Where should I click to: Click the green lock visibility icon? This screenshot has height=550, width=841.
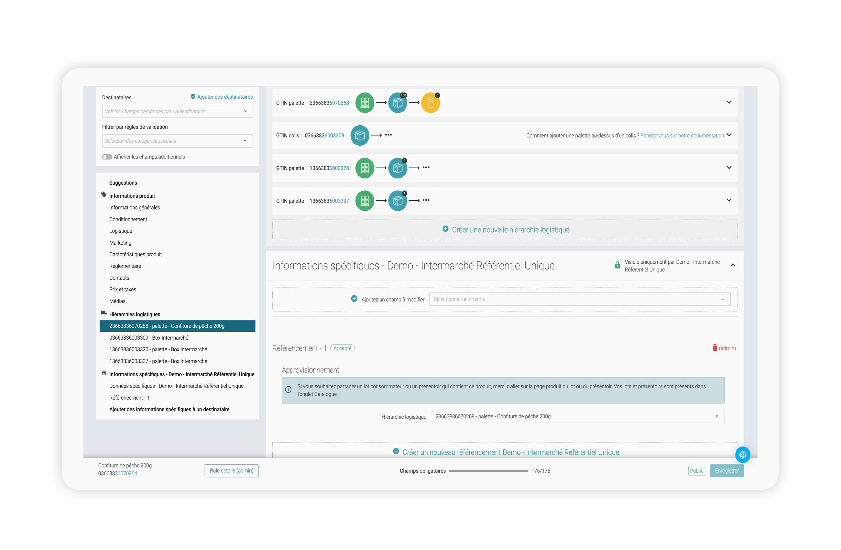pos(617,265)
